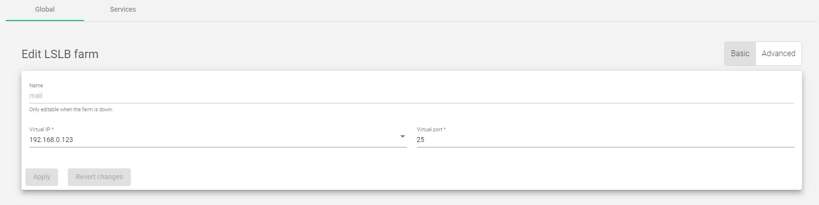Switch to the Global tab
This screenshot has height=205, width=819.
pyautogui.click(x=45, y=9)
